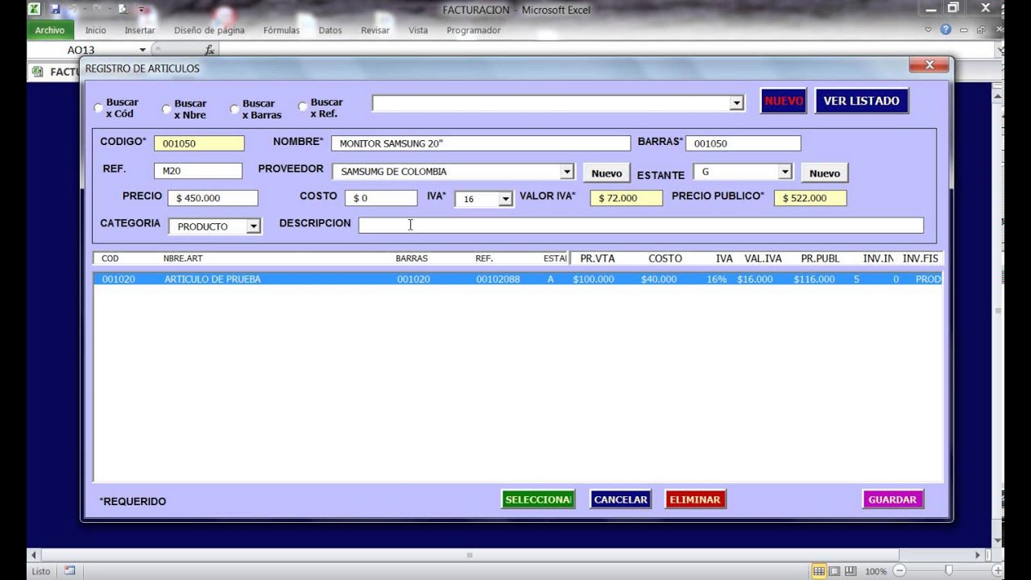
Task: Open the Vista ribbon tab
Action: tap(418, 30)
